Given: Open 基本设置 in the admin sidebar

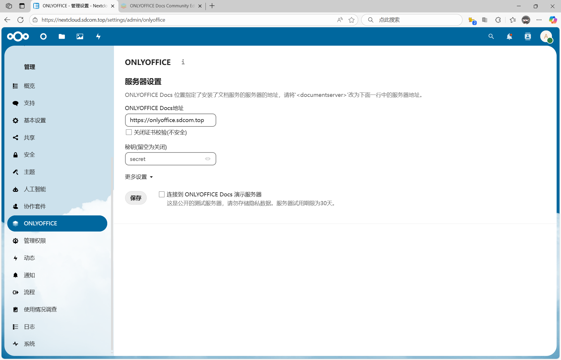Looking at the screenshot, I should [x=35, y=120].
